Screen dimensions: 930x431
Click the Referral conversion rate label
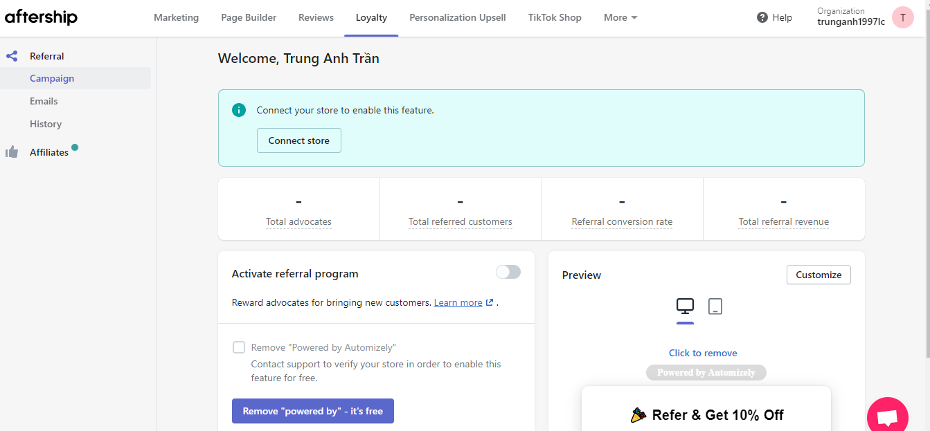622,221
